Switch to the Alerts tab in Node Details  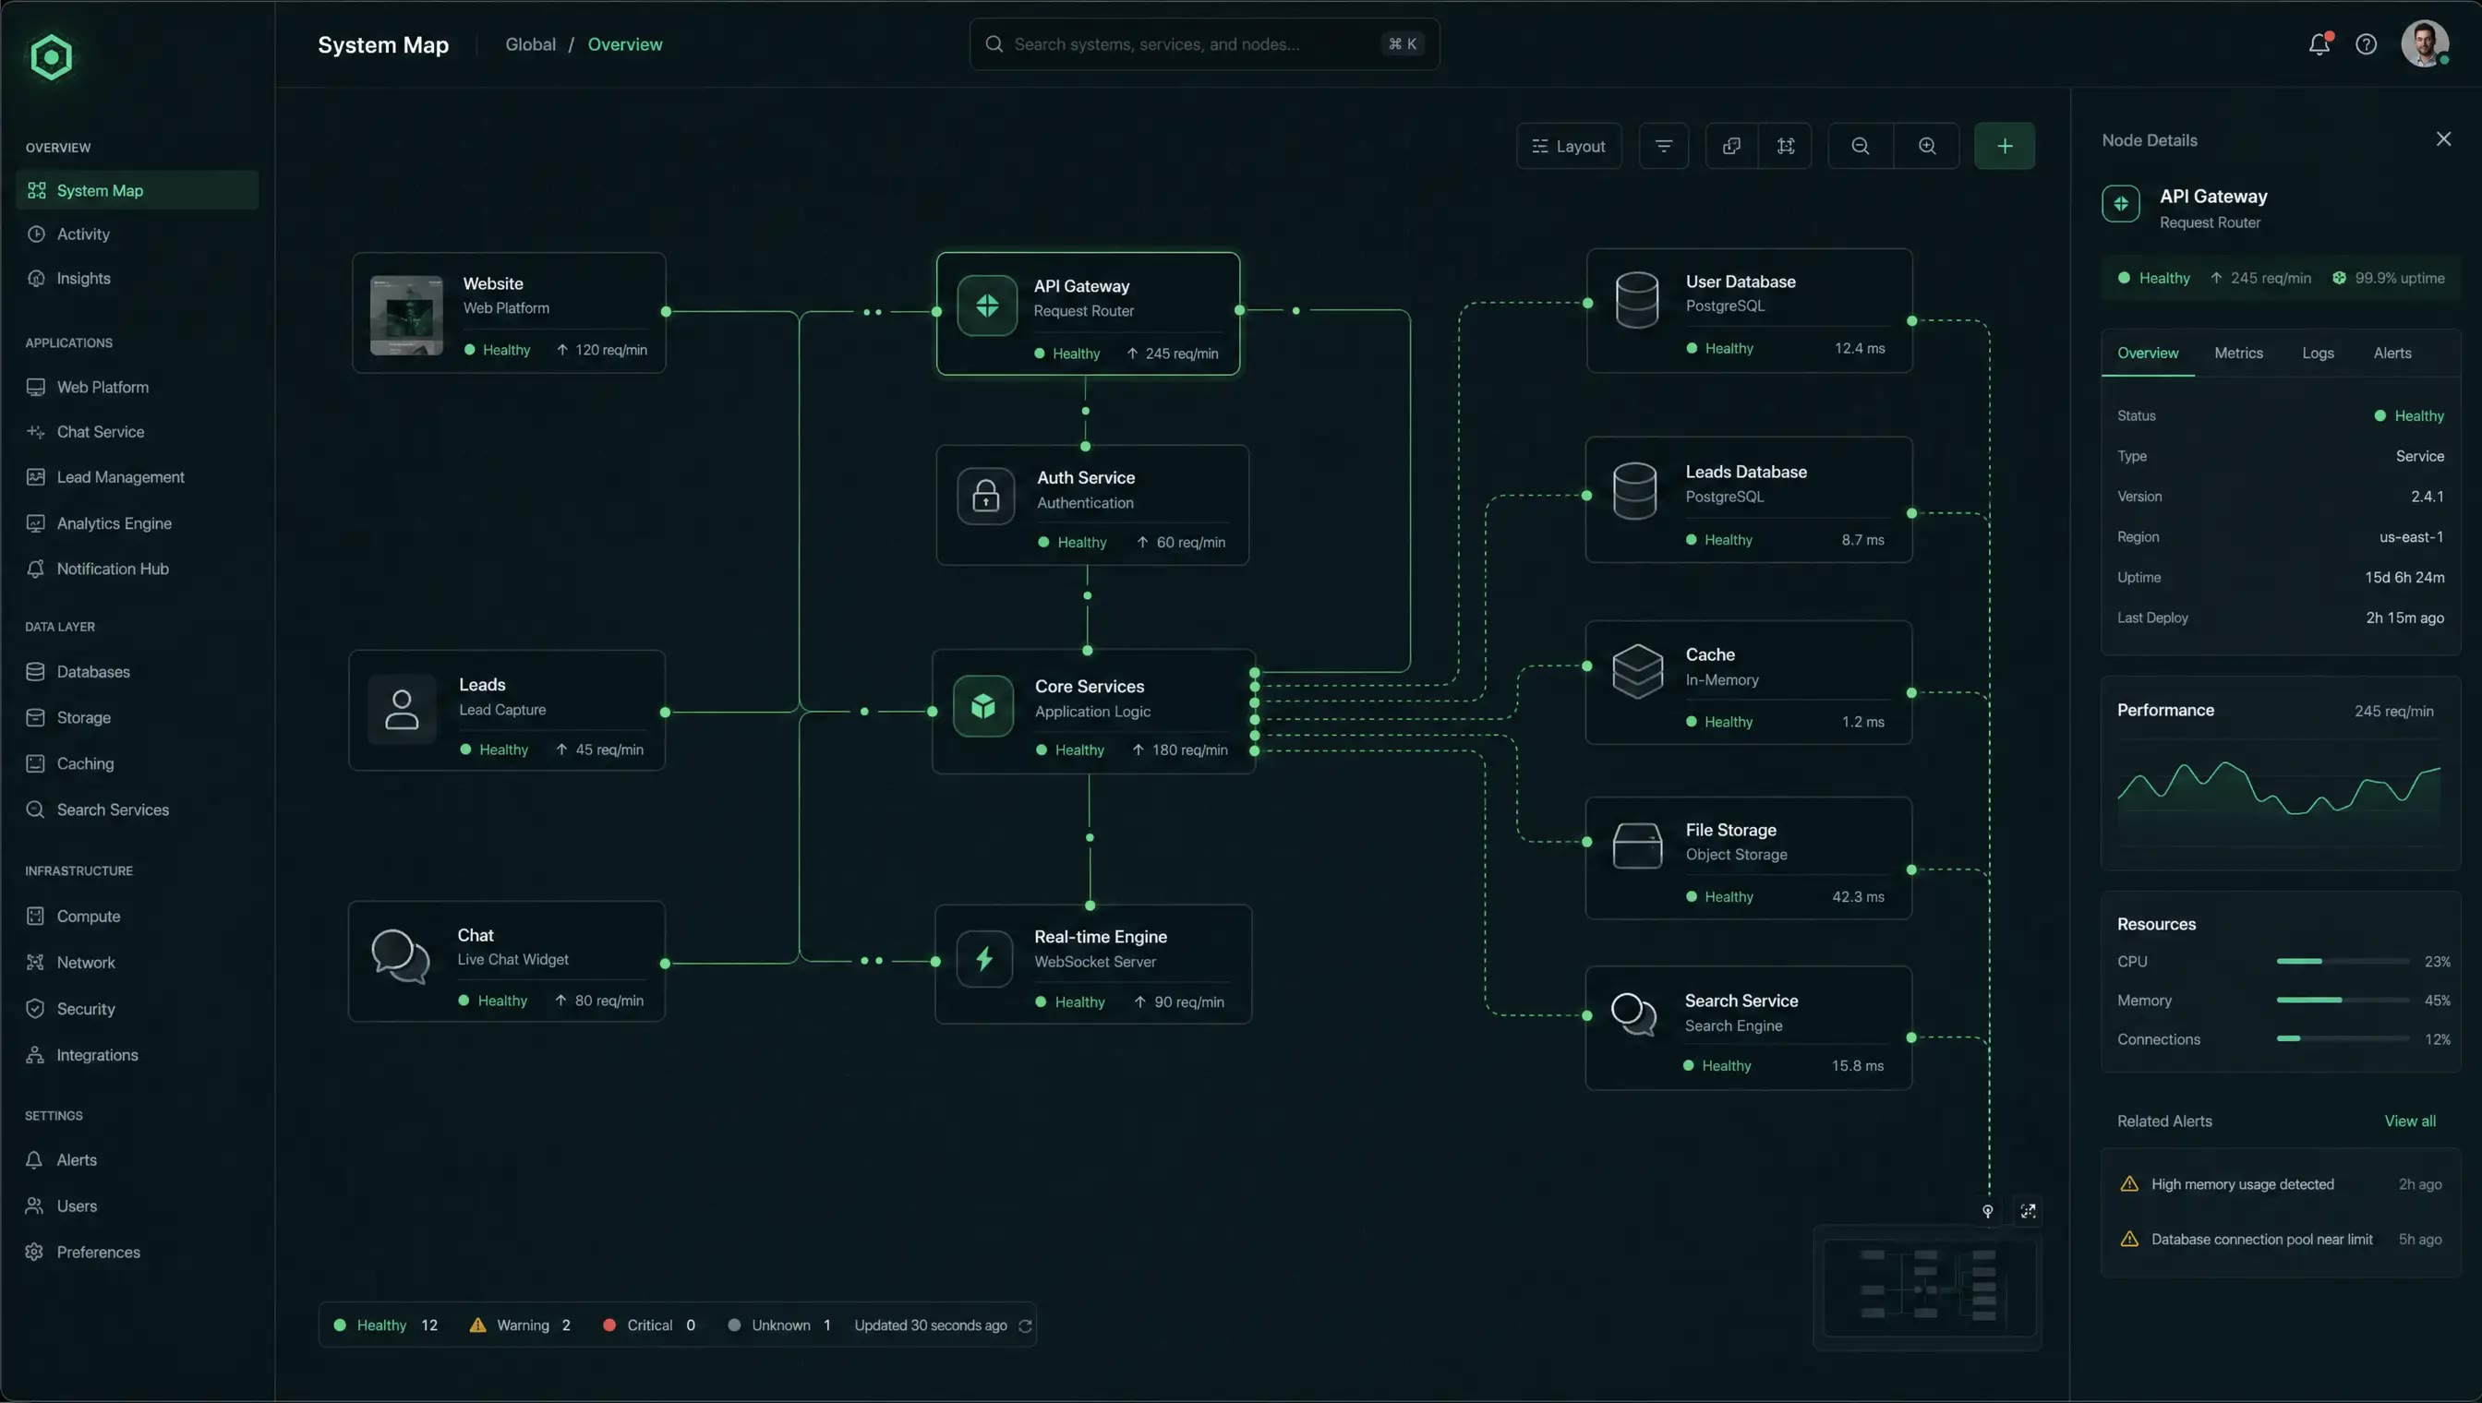(2392, 354)
